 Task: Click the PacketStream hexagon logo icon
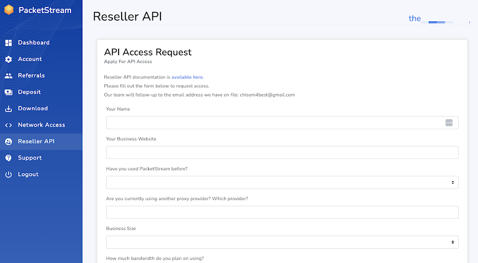pyautogui.click(x=9, y=10)
